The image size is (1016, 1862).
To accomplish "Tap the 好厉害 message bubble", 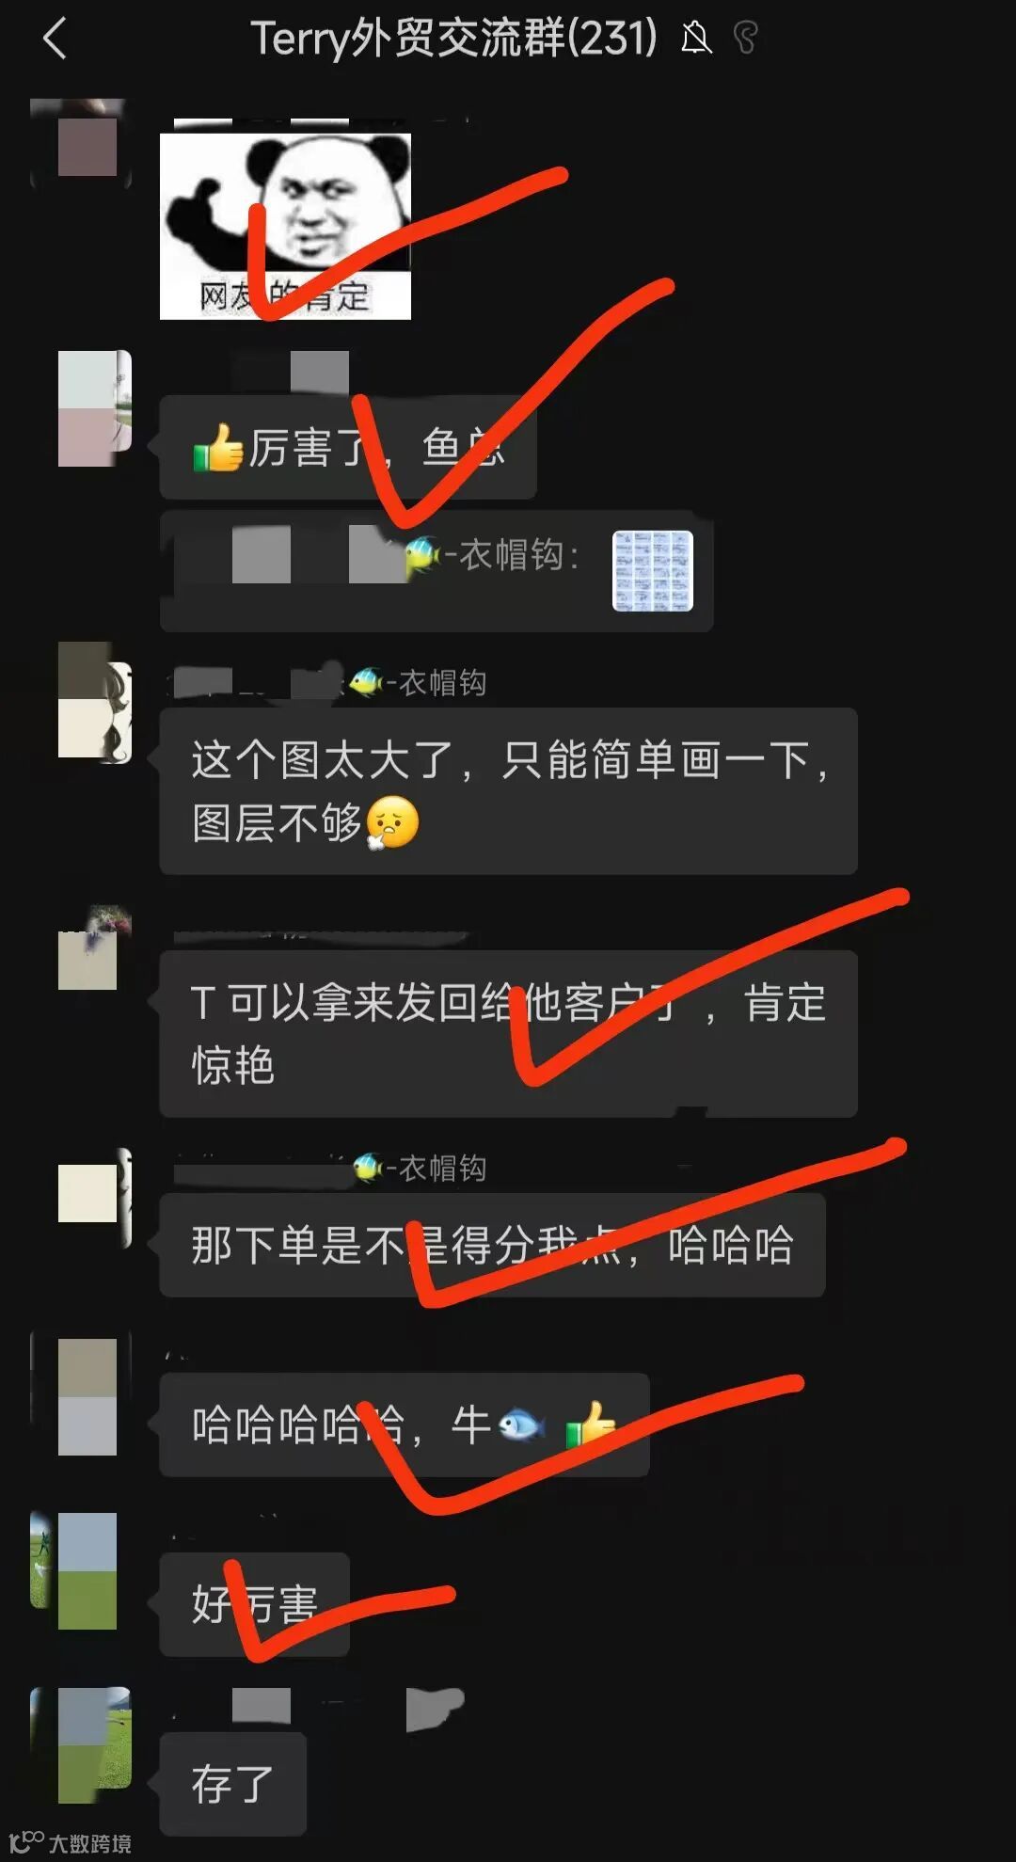I will click(x=255, y=1603).
